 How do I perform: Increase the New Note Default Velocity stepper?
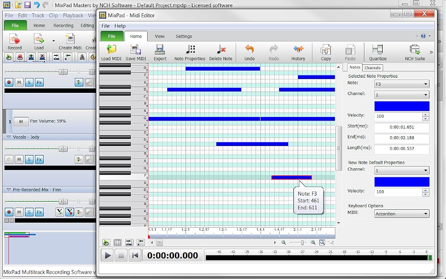[425, 190]
